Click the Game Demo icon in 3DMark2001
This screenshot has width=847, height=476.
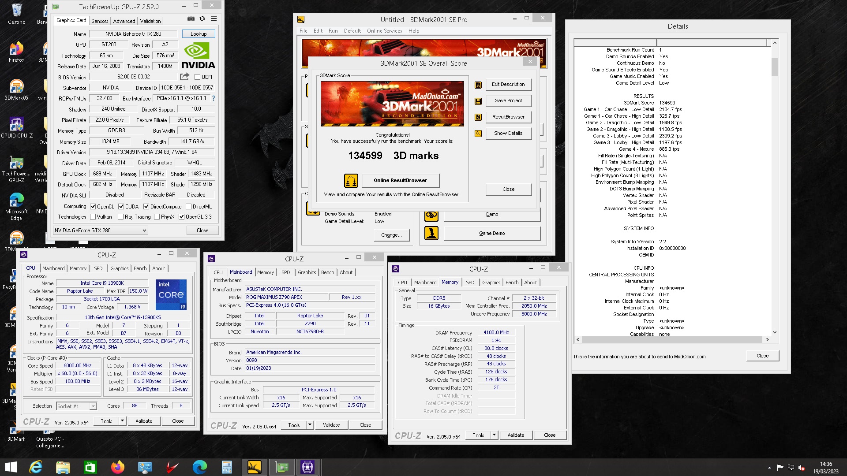point(431,233)
